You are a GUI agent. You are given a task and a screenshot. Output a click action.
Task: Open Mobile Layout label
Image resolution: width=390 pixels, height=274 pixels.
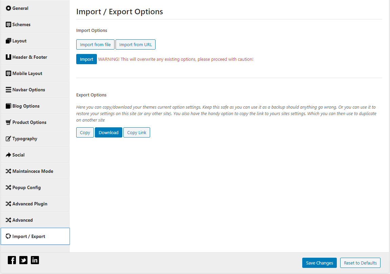27,74
